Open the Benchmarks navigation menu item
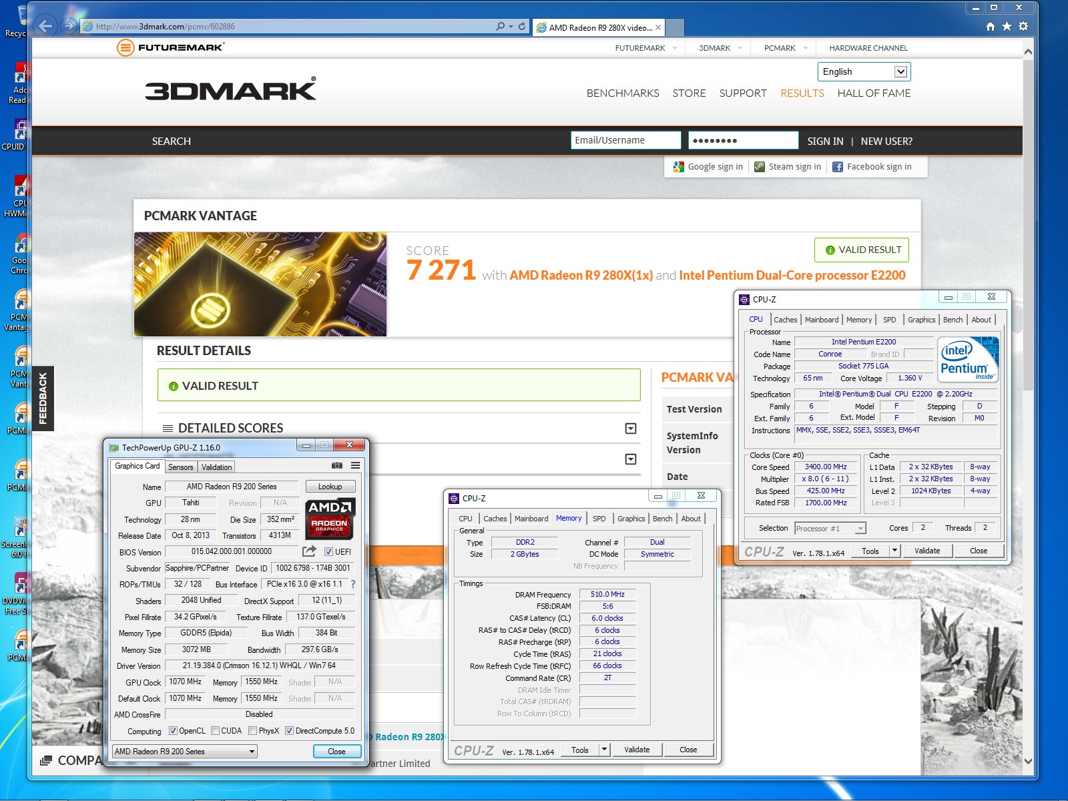This screenshot has width=1068, height=801. pyautogui.click(x=623, y=93)
